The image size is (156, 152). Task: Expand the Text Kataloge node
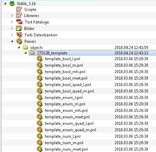click(x=12, y=22)
